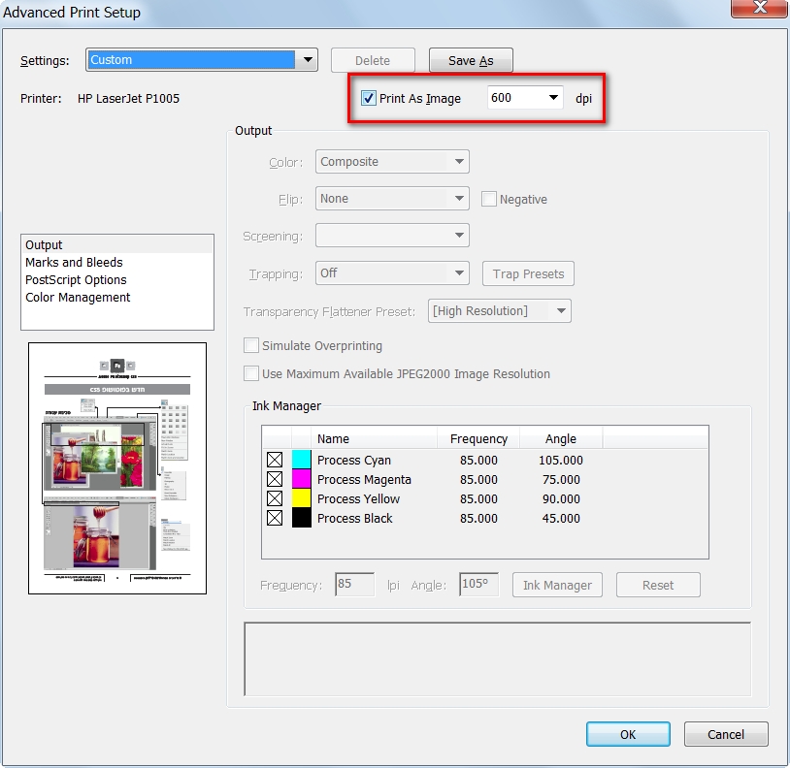Select Marks and Bleeds category

(117, 262)
